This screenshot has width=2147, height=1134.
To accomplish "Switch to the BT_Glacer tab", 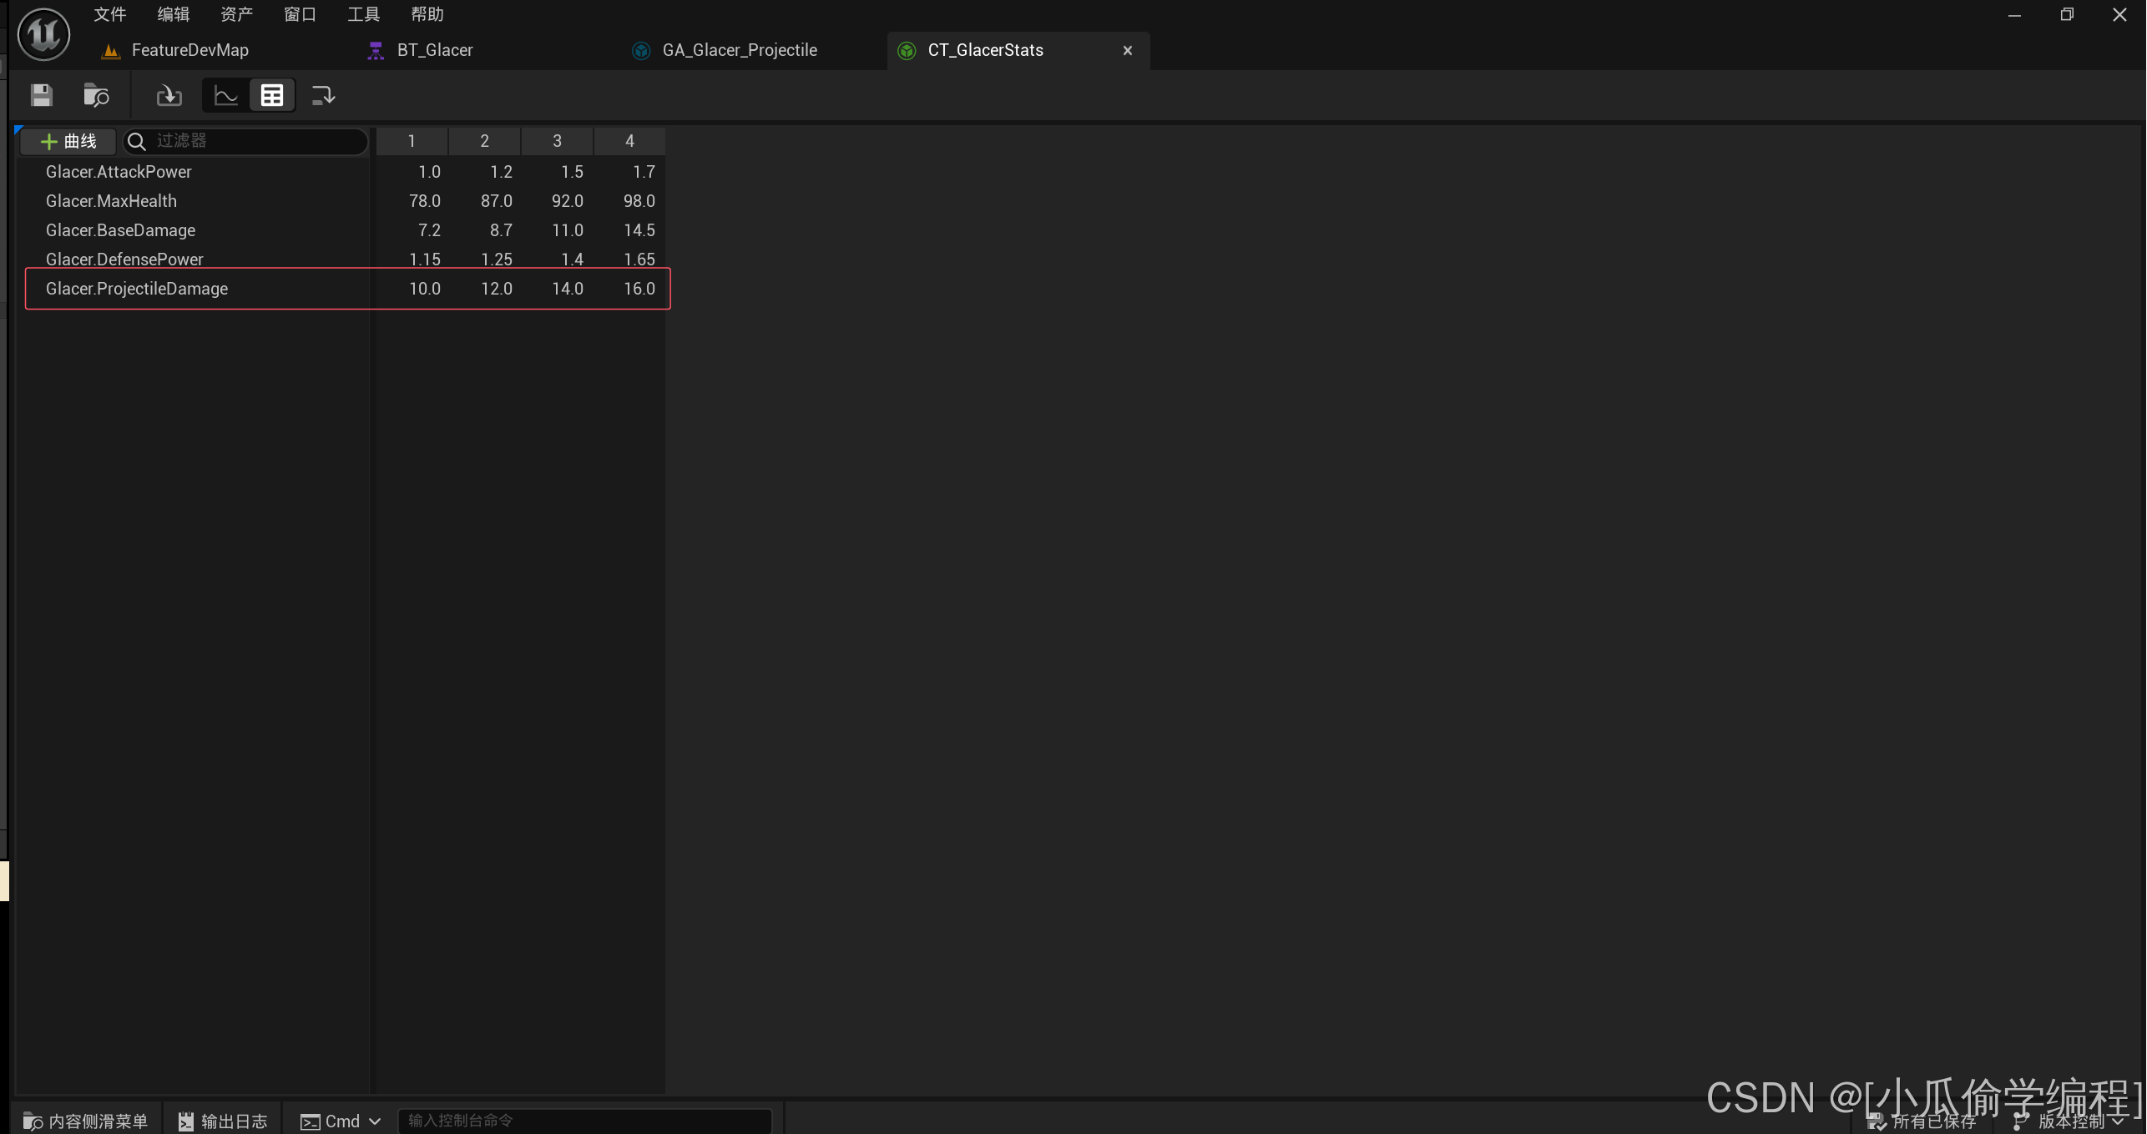I will coord(434,50).
